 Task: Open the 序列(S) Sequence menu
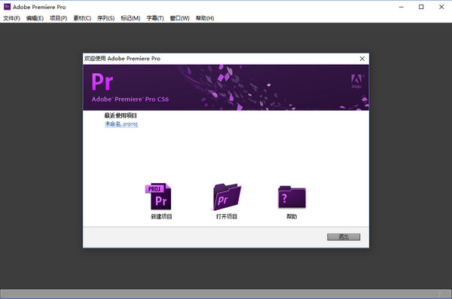[x=105, y=18]
